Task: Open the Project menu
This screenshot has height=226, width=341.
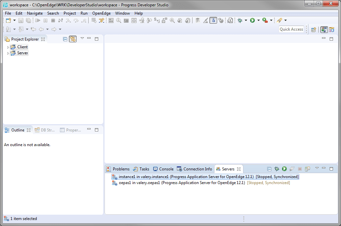Action: tap(70, 13)
